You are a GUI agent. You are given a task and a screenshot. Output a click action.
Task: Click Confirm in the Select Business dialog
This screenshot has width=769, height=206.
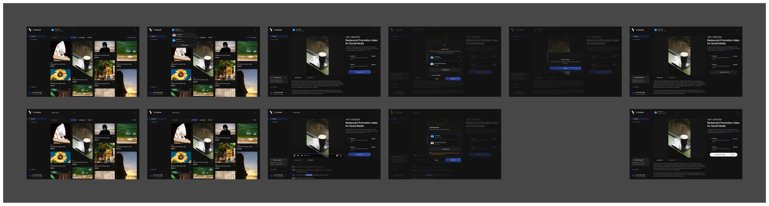(453, 160)
